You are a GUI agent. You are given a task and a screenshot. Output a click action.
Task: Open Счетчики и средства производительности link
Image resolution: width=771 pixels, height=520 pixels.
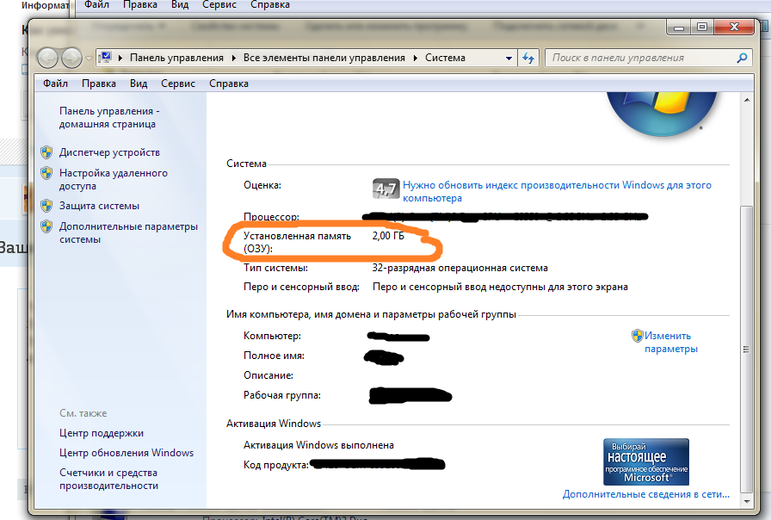108,479
